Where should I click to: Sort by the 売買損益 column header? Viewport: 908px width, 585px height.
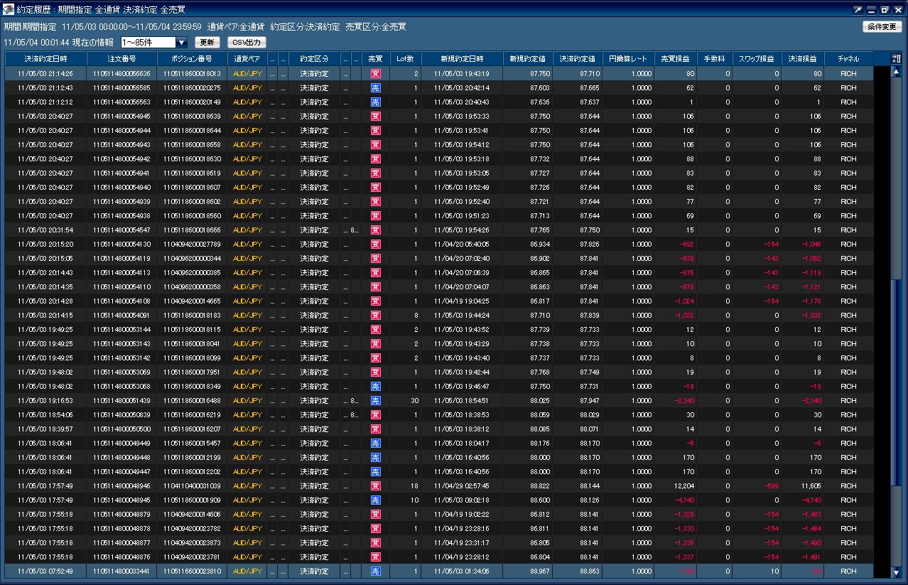(676, 59)
